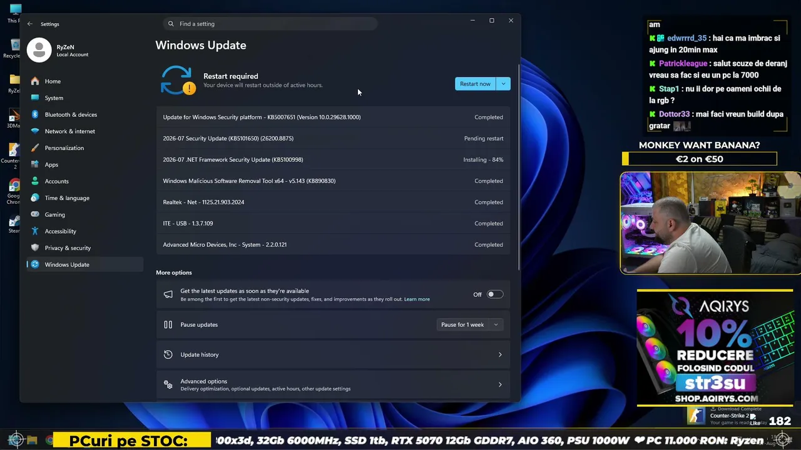Select the Steam desktop shortcut

[x=14, y=224]
